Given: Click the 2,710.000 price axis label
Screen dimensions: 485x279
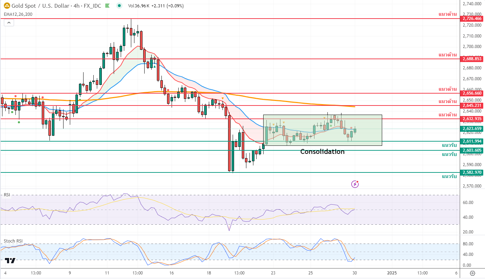Looking at the screenshot, I should 472,36.
